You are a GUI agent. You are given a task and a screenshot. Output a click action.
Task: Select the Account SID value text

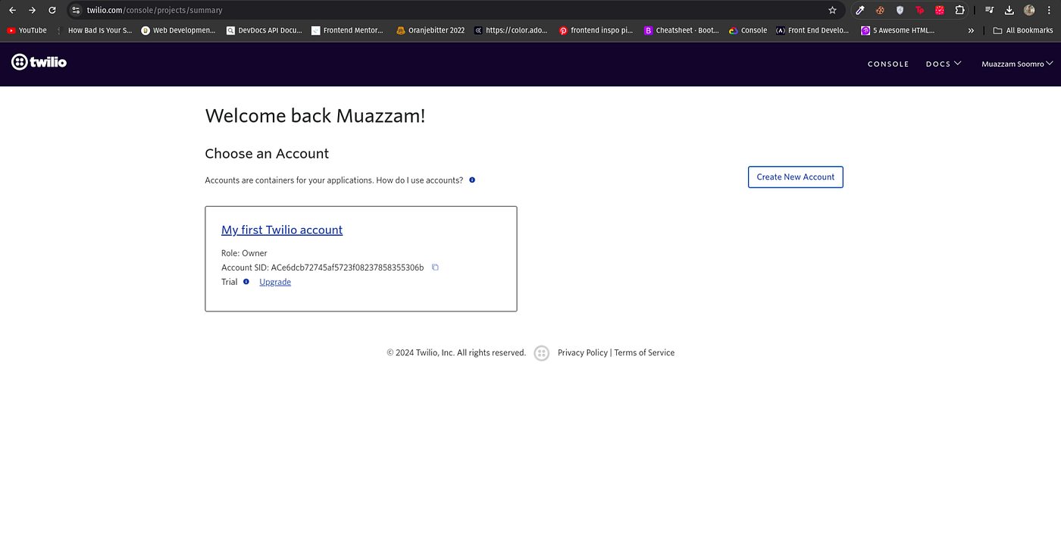pyautogui.click(x=347, y=268)
